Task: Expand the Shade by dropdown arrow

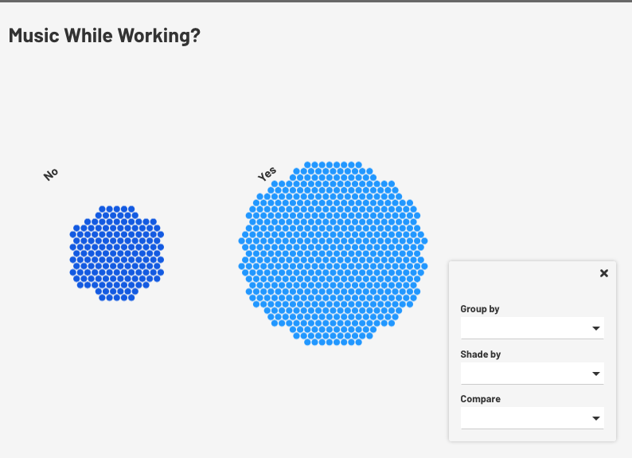Action: click(595, 374)
